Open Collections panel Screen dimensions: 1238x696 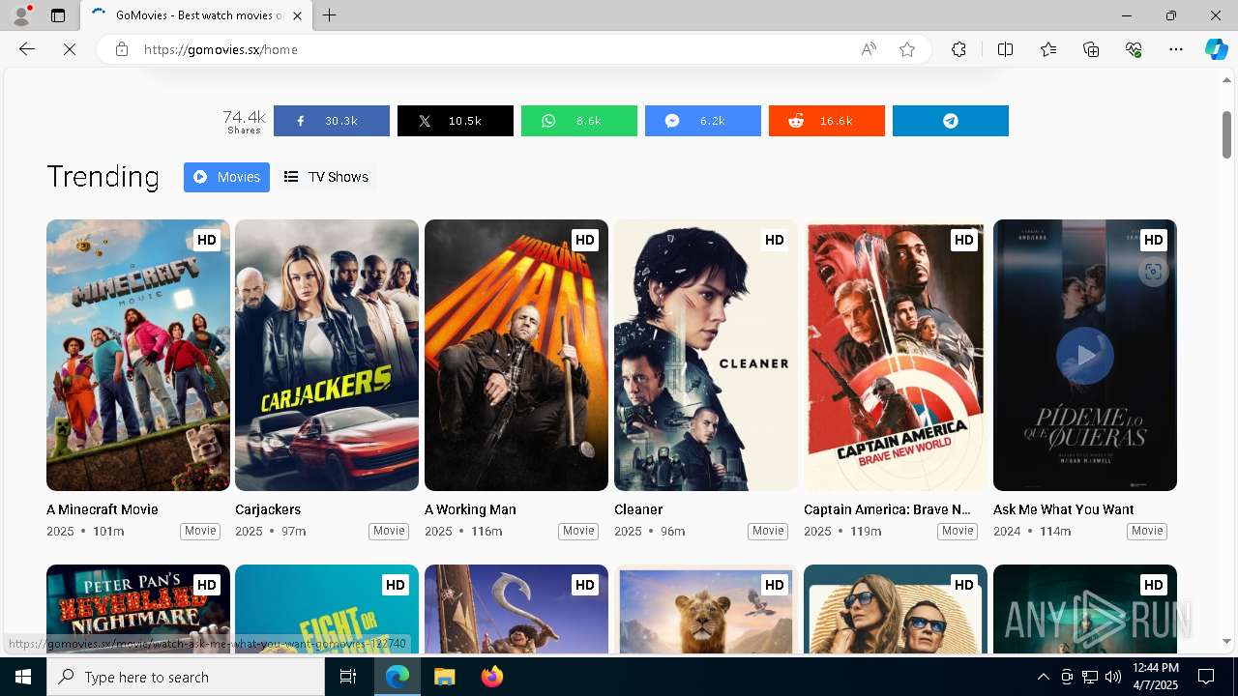pos(1091,49)
